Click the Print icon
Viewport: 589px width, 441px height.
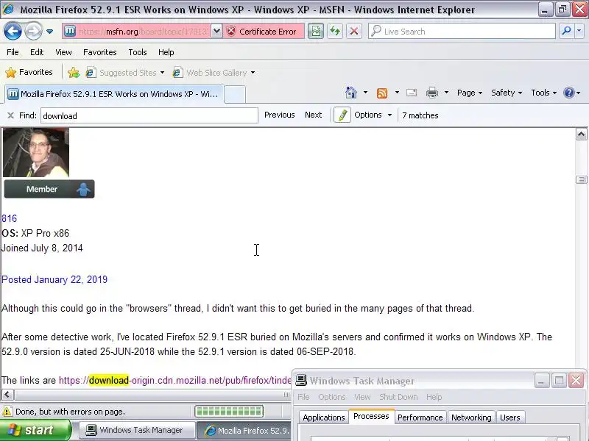432,93
